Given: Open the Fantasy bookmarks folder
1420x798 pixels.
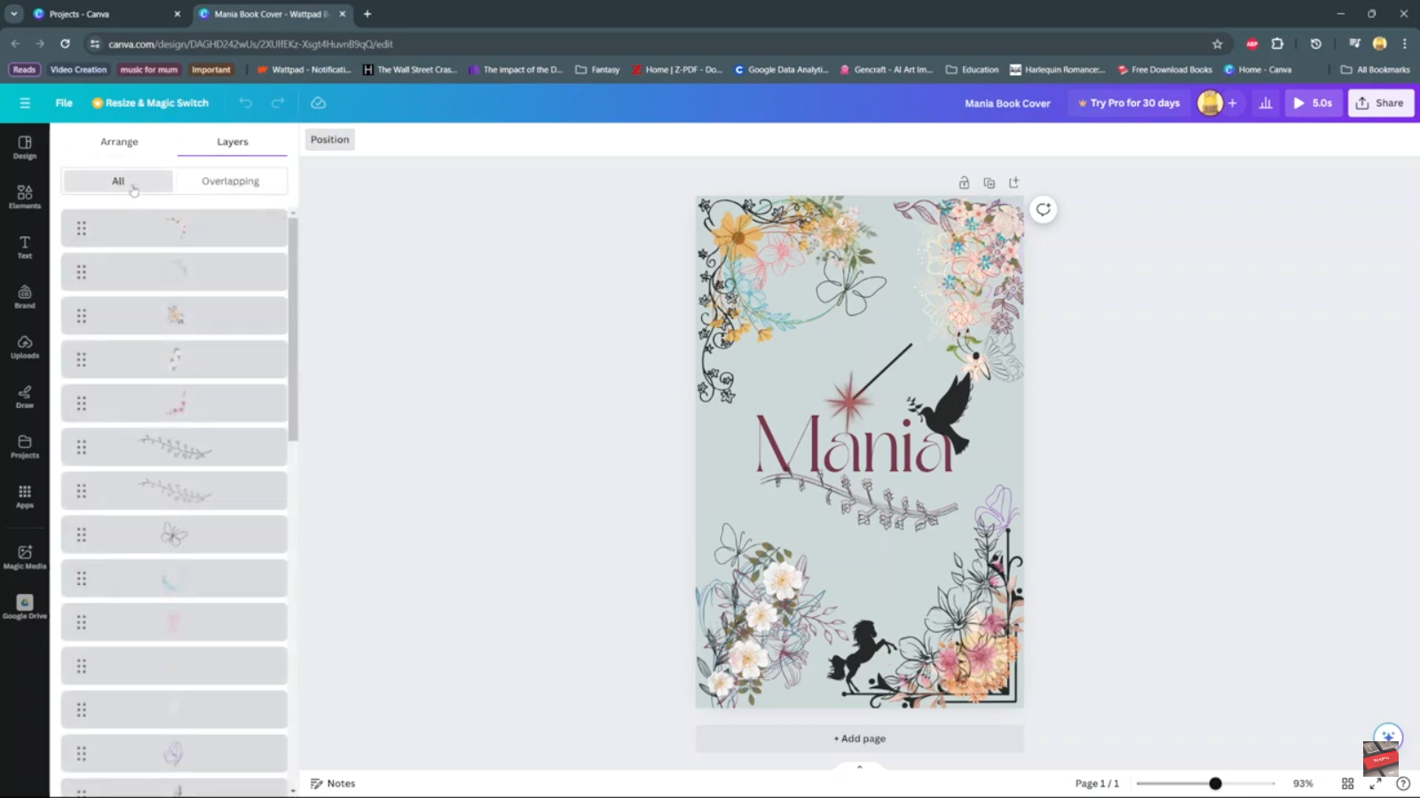Looking at the screenshot, I should click(x=597, y=69).
